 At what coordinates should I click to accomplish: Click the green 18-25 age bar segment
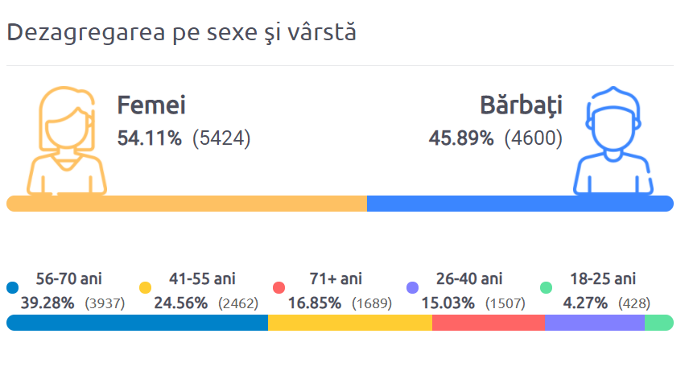pyautogui.click(x=659, y=323)
